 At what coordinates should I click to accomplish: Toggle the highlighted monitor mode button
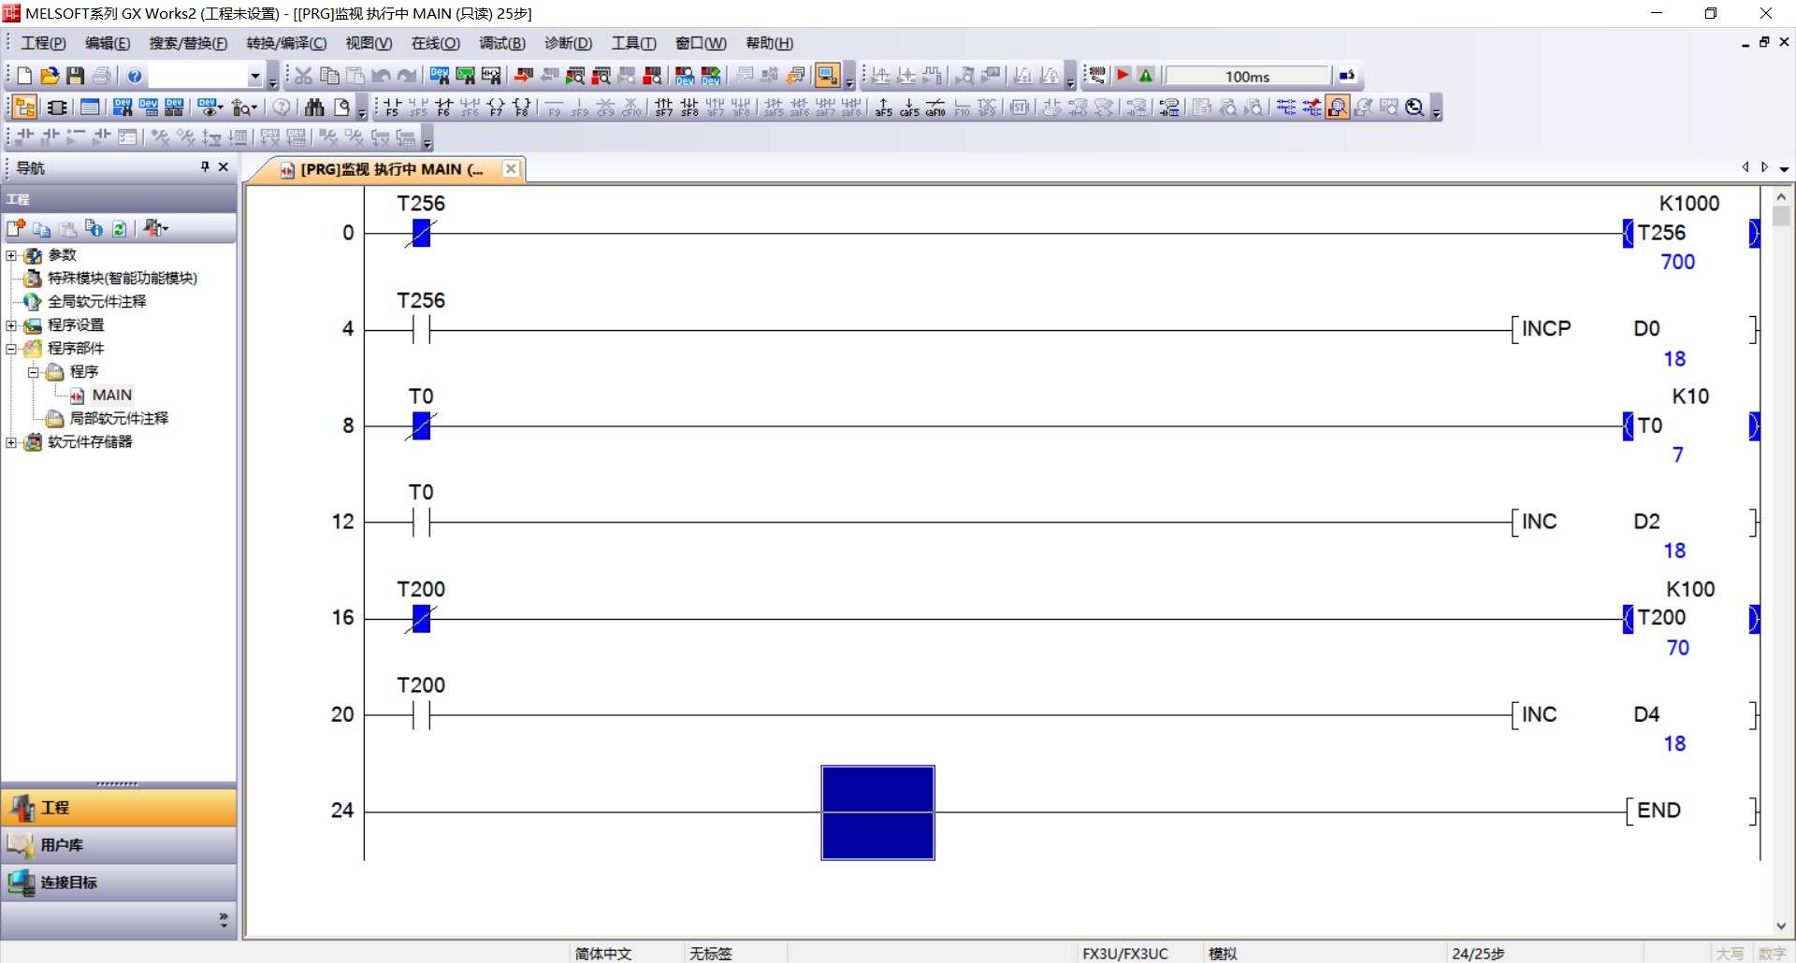tap(827, 76)
